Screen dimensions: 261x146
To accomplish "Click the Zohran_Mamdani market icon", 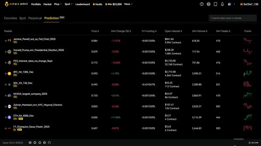I will (x=9, y=107).
